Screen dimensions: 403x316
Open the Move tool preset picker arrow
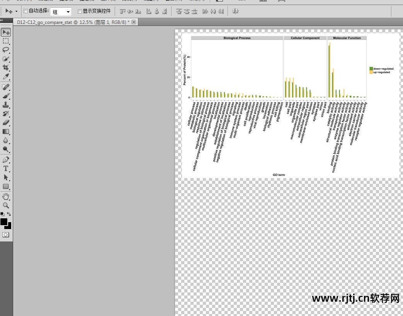[x=16, y=12]
